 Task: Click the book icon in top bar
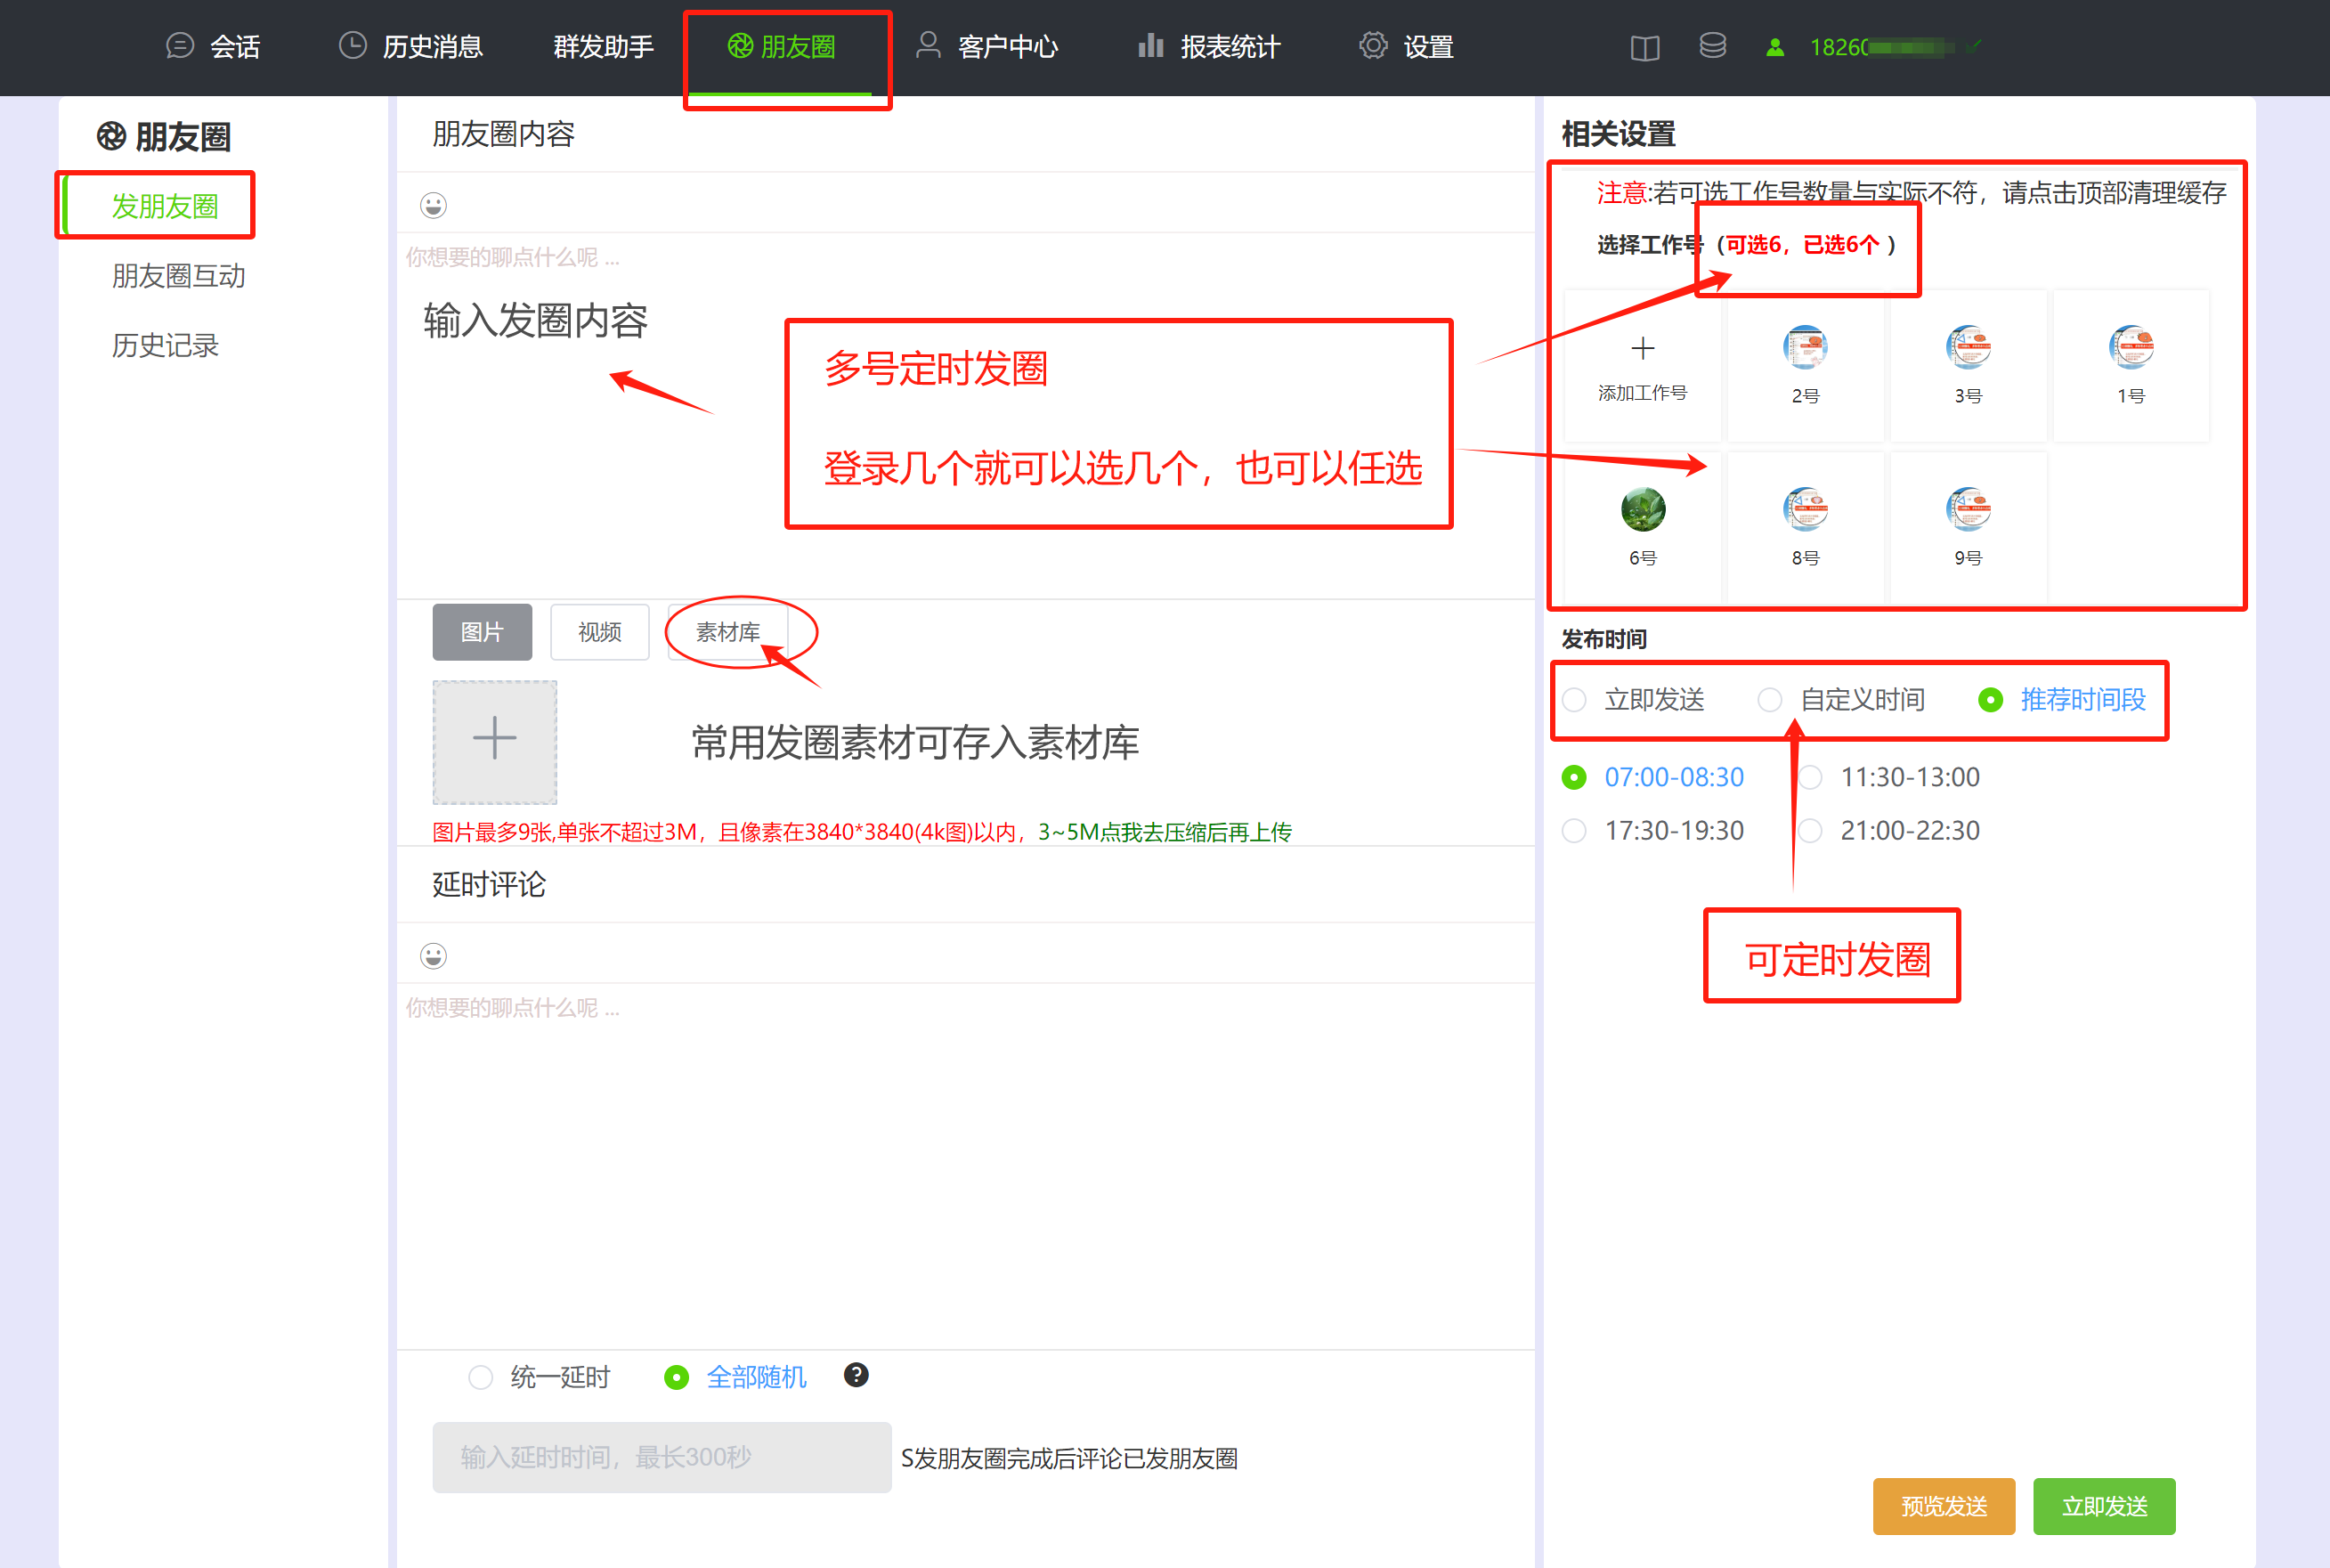coord(1644,47)
